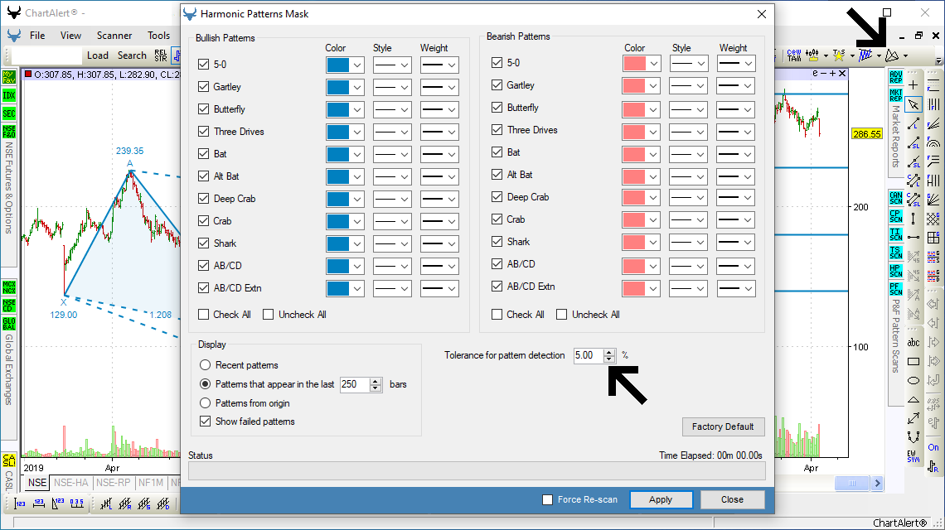Open the File menu
The image size is (945, 530).
coord(37,36)
